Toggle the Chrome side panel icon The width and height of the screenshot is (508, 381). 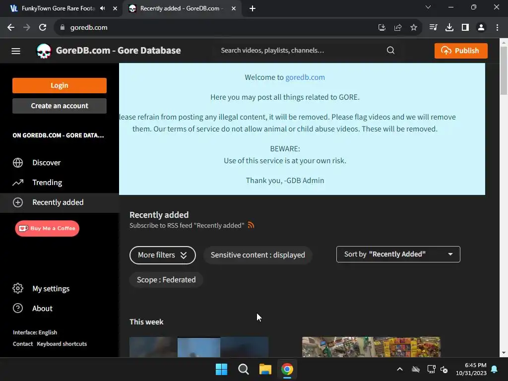tap(465, 28)
